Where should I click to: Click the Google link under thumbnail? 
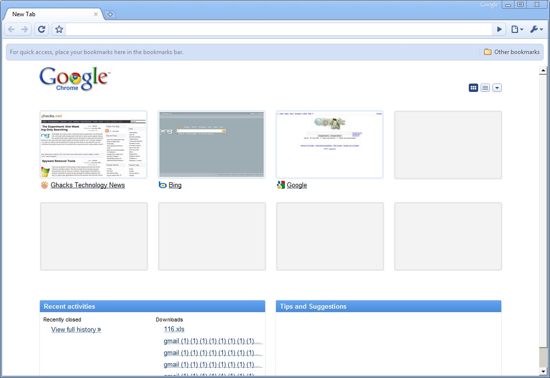[297, 185]
